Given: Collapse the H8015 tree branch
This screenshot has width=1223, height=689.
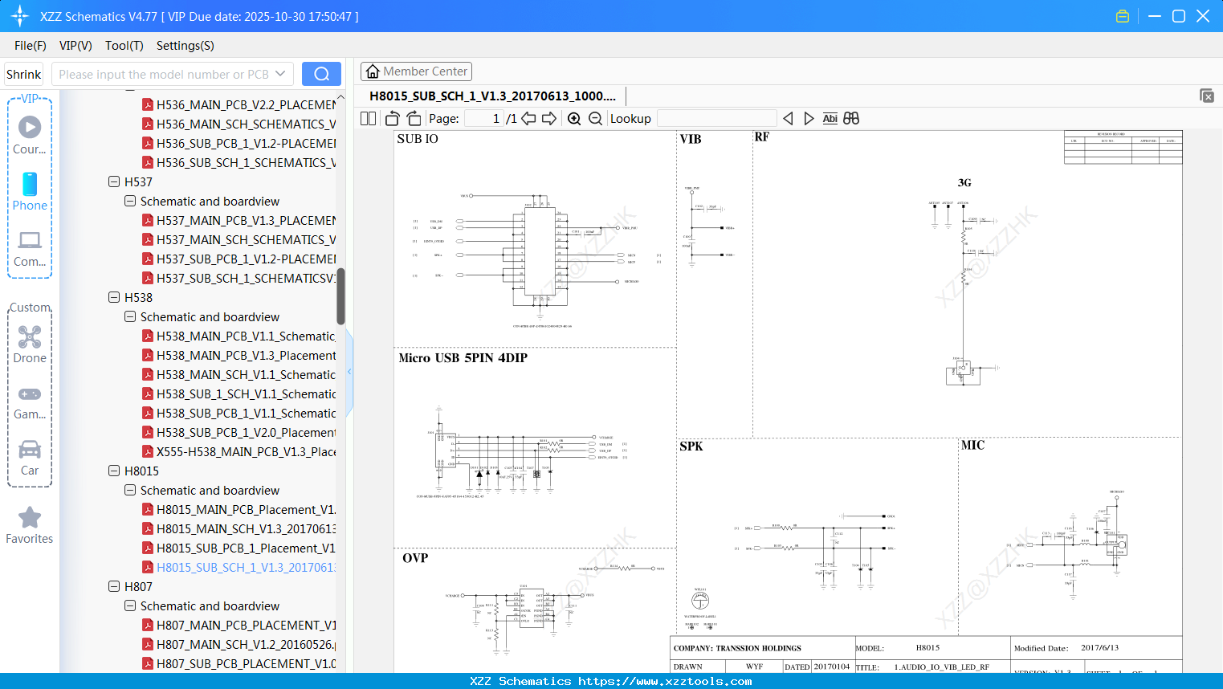Looking at the screenshot, I should click(114, 471).
